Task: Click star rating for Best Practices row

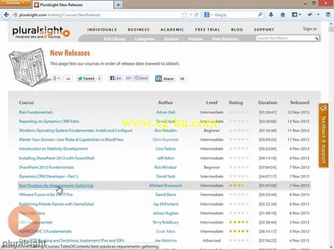Action: tap(239, 186)
